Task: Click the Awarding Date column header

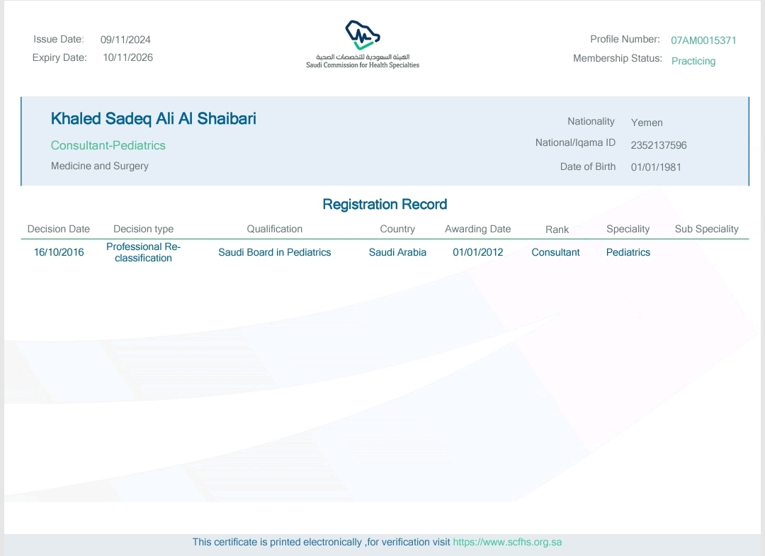Action: pyautogui.click(x=477, y=229)
